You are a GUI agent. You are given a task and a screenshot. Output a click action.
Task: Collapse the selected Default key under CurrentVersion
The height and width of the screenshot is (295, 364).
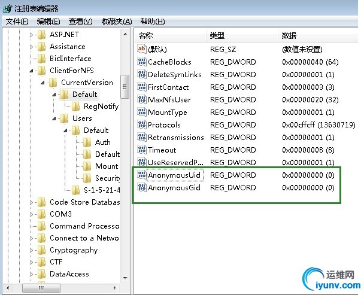click(54, 95)
